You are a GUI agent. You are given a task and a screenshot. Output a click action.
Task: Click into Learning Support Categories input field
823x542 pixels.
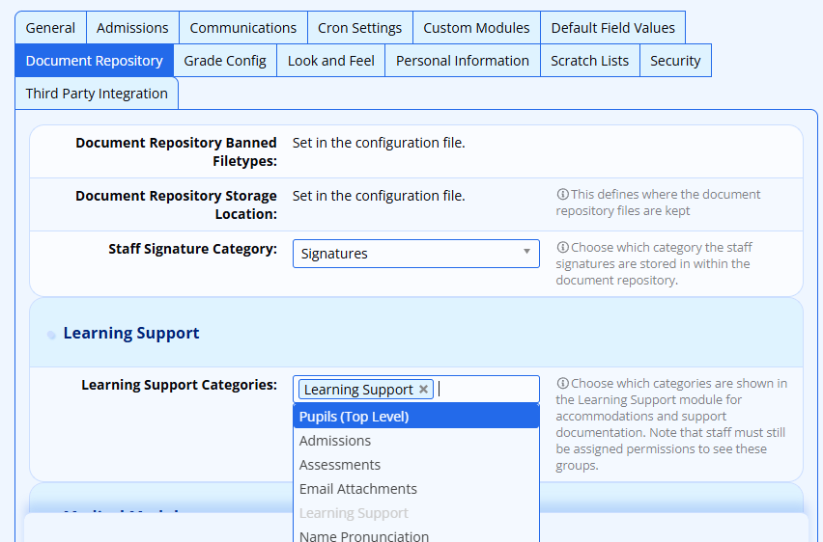487,390
